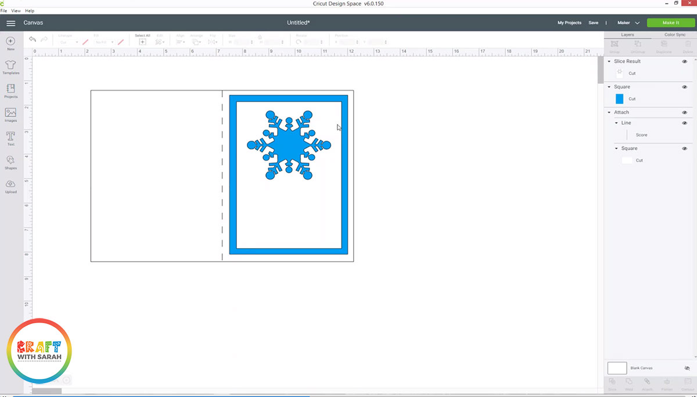
Task: Click the blue Square layer color swatch
Action: tap(620, 98)
